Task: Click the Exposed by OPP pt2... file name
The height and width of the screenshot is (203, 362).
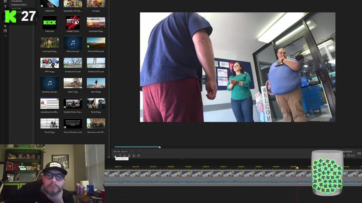Action: [x=73, y=11]
